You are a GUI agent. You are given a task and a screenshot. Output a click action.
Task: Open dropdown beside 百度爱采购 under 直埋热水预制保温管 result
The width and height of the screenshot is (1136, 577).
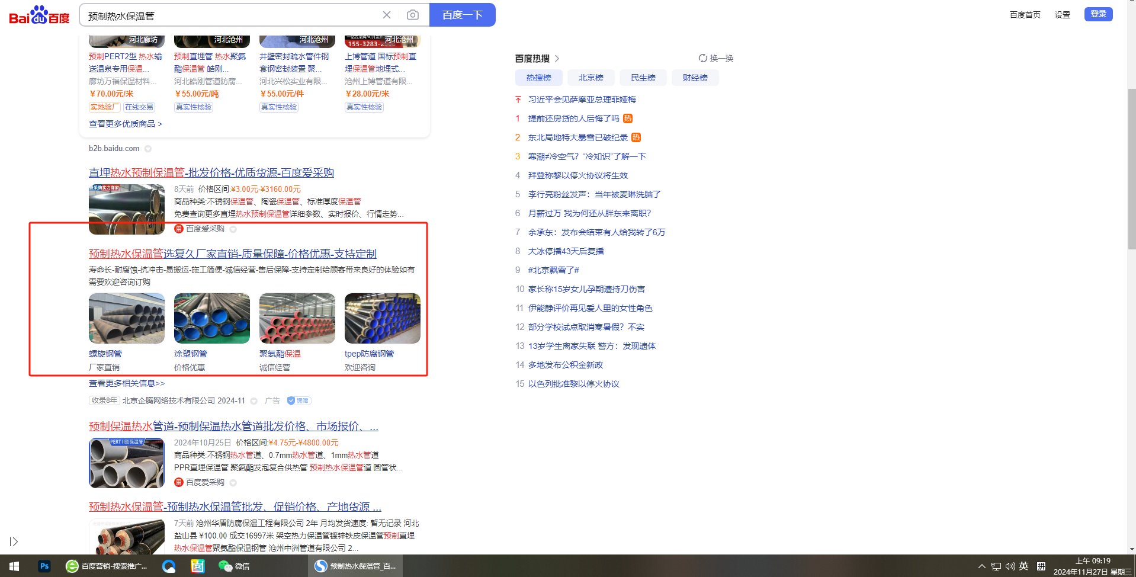[233, 229]
